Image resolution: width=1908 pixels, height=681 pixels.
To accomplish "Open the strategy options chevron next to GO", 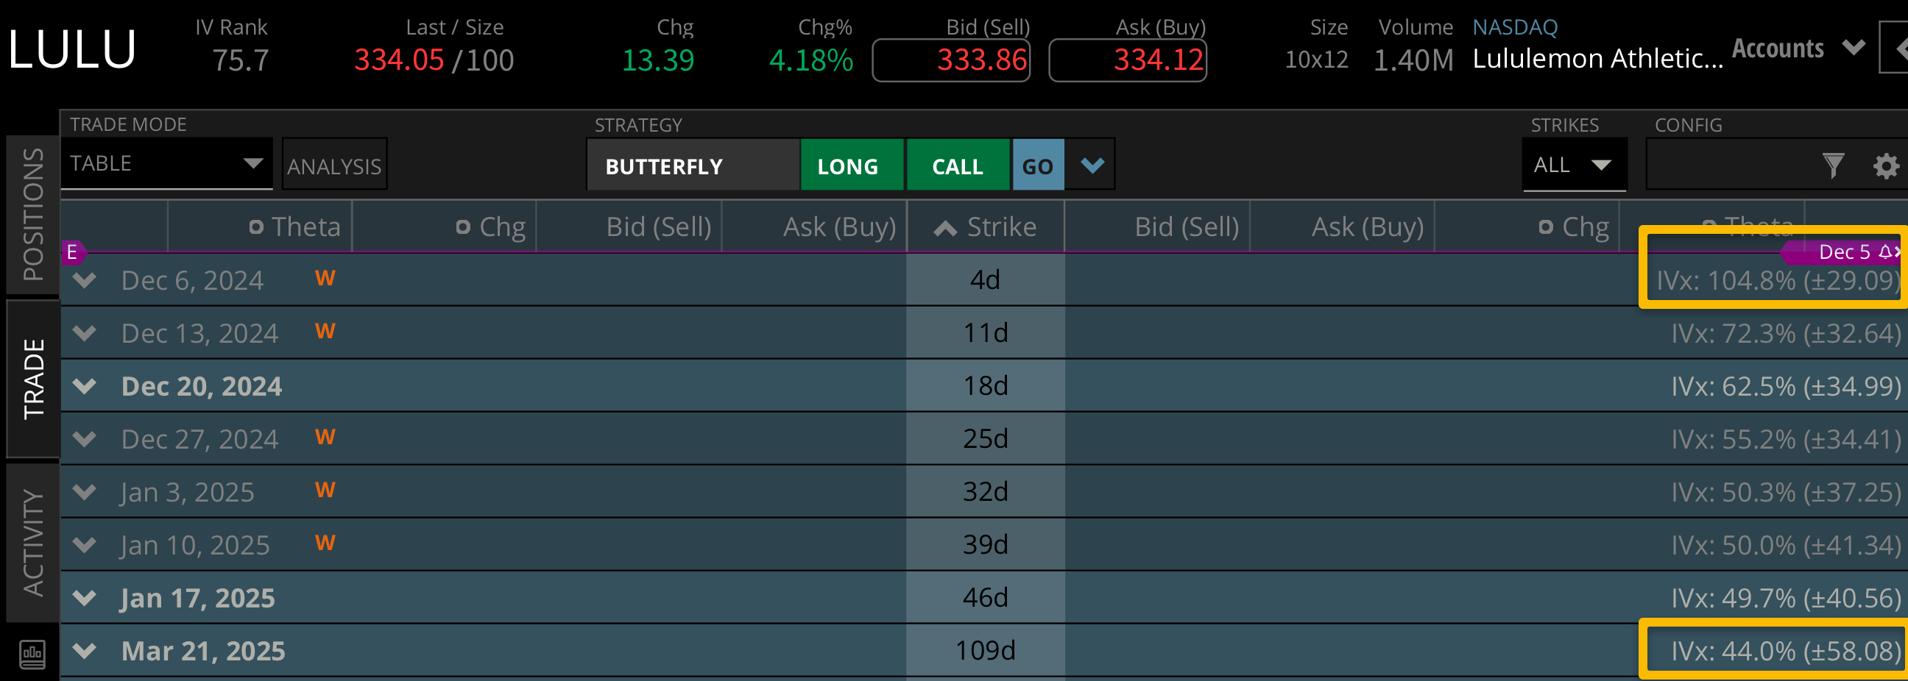I will tap(1092, 164).
